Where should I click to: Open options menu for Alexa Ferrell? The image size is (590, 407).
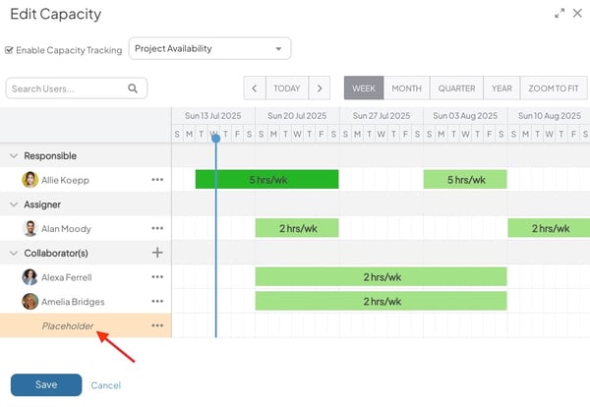[157, 277]
